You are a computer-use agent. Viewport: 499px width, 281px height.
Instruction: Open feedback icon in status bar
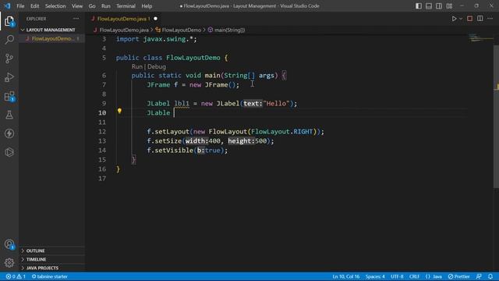pyautogui.click(x=479, y=276)
